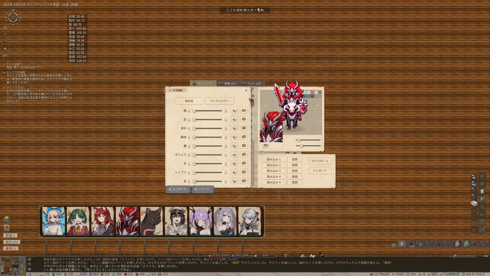Click the lower slider under character preview
This screenshot has height=276, width=490.
(x=308, y=146)
